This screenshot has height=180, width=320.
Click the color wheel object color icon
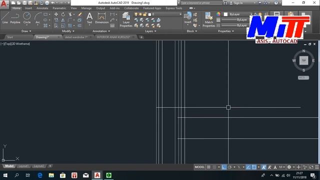pyautogui.click(x=218, y=14)
